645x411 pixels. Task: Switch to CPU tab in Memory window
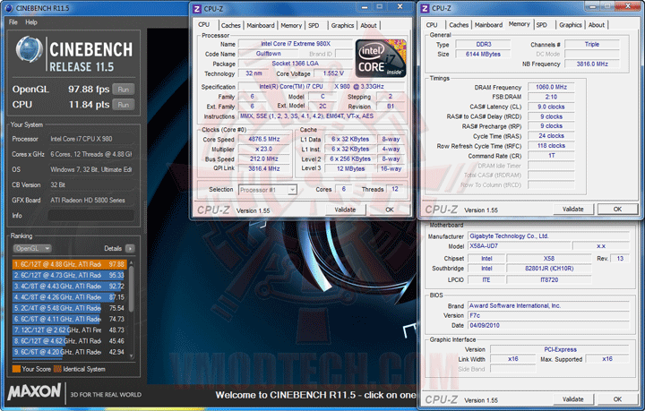(432, 25)
